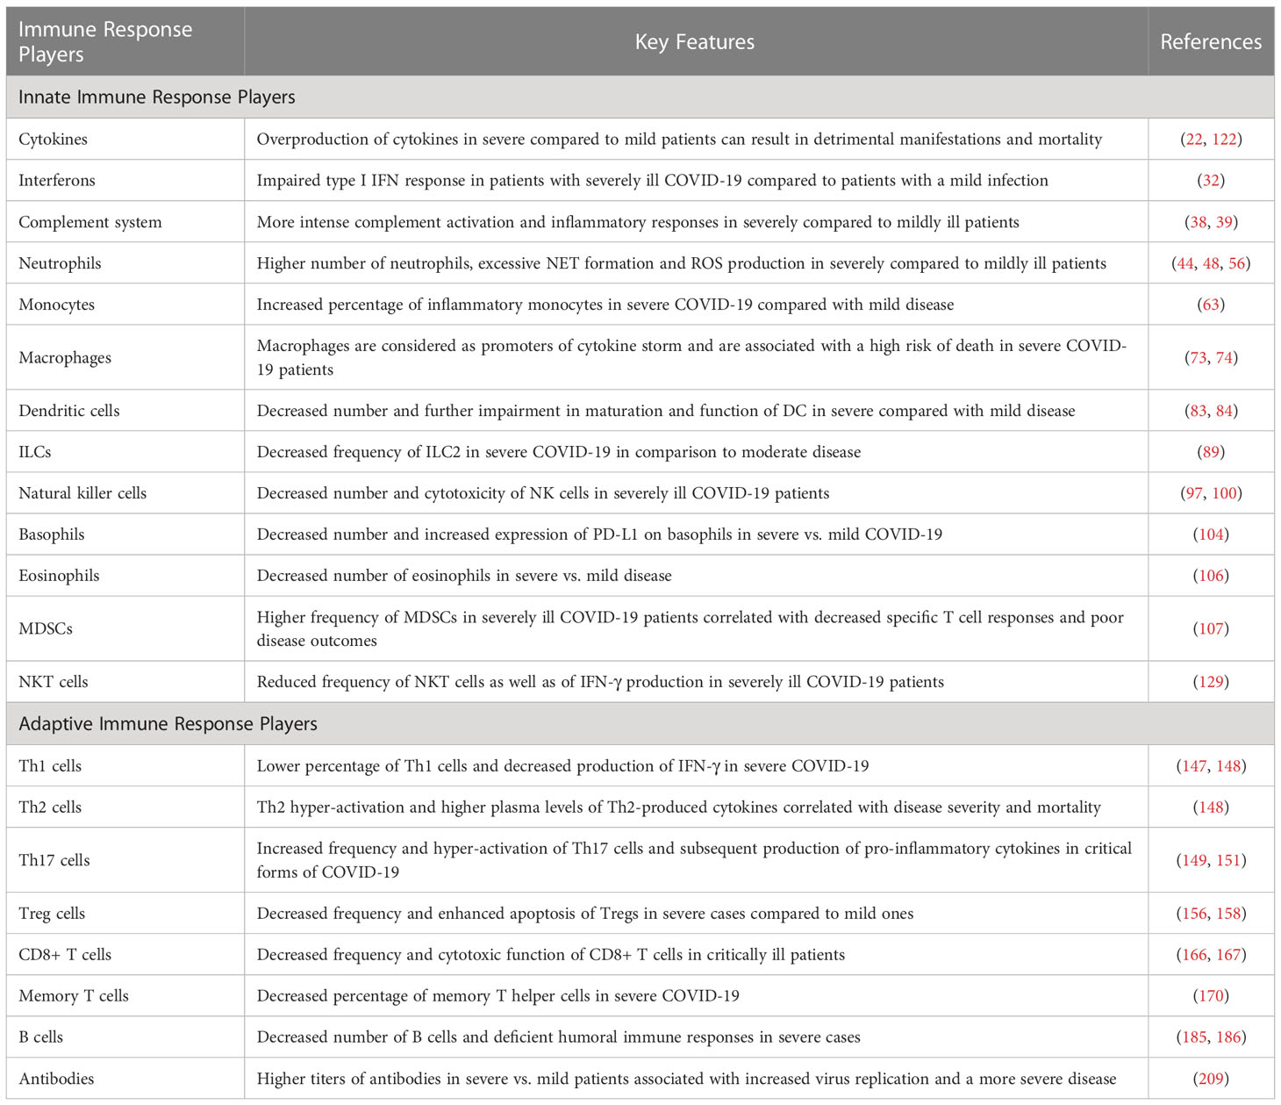Select the 'Memory T cells' row label
This screenshot has width=1281, height=1105.
[x=74, y=996]
